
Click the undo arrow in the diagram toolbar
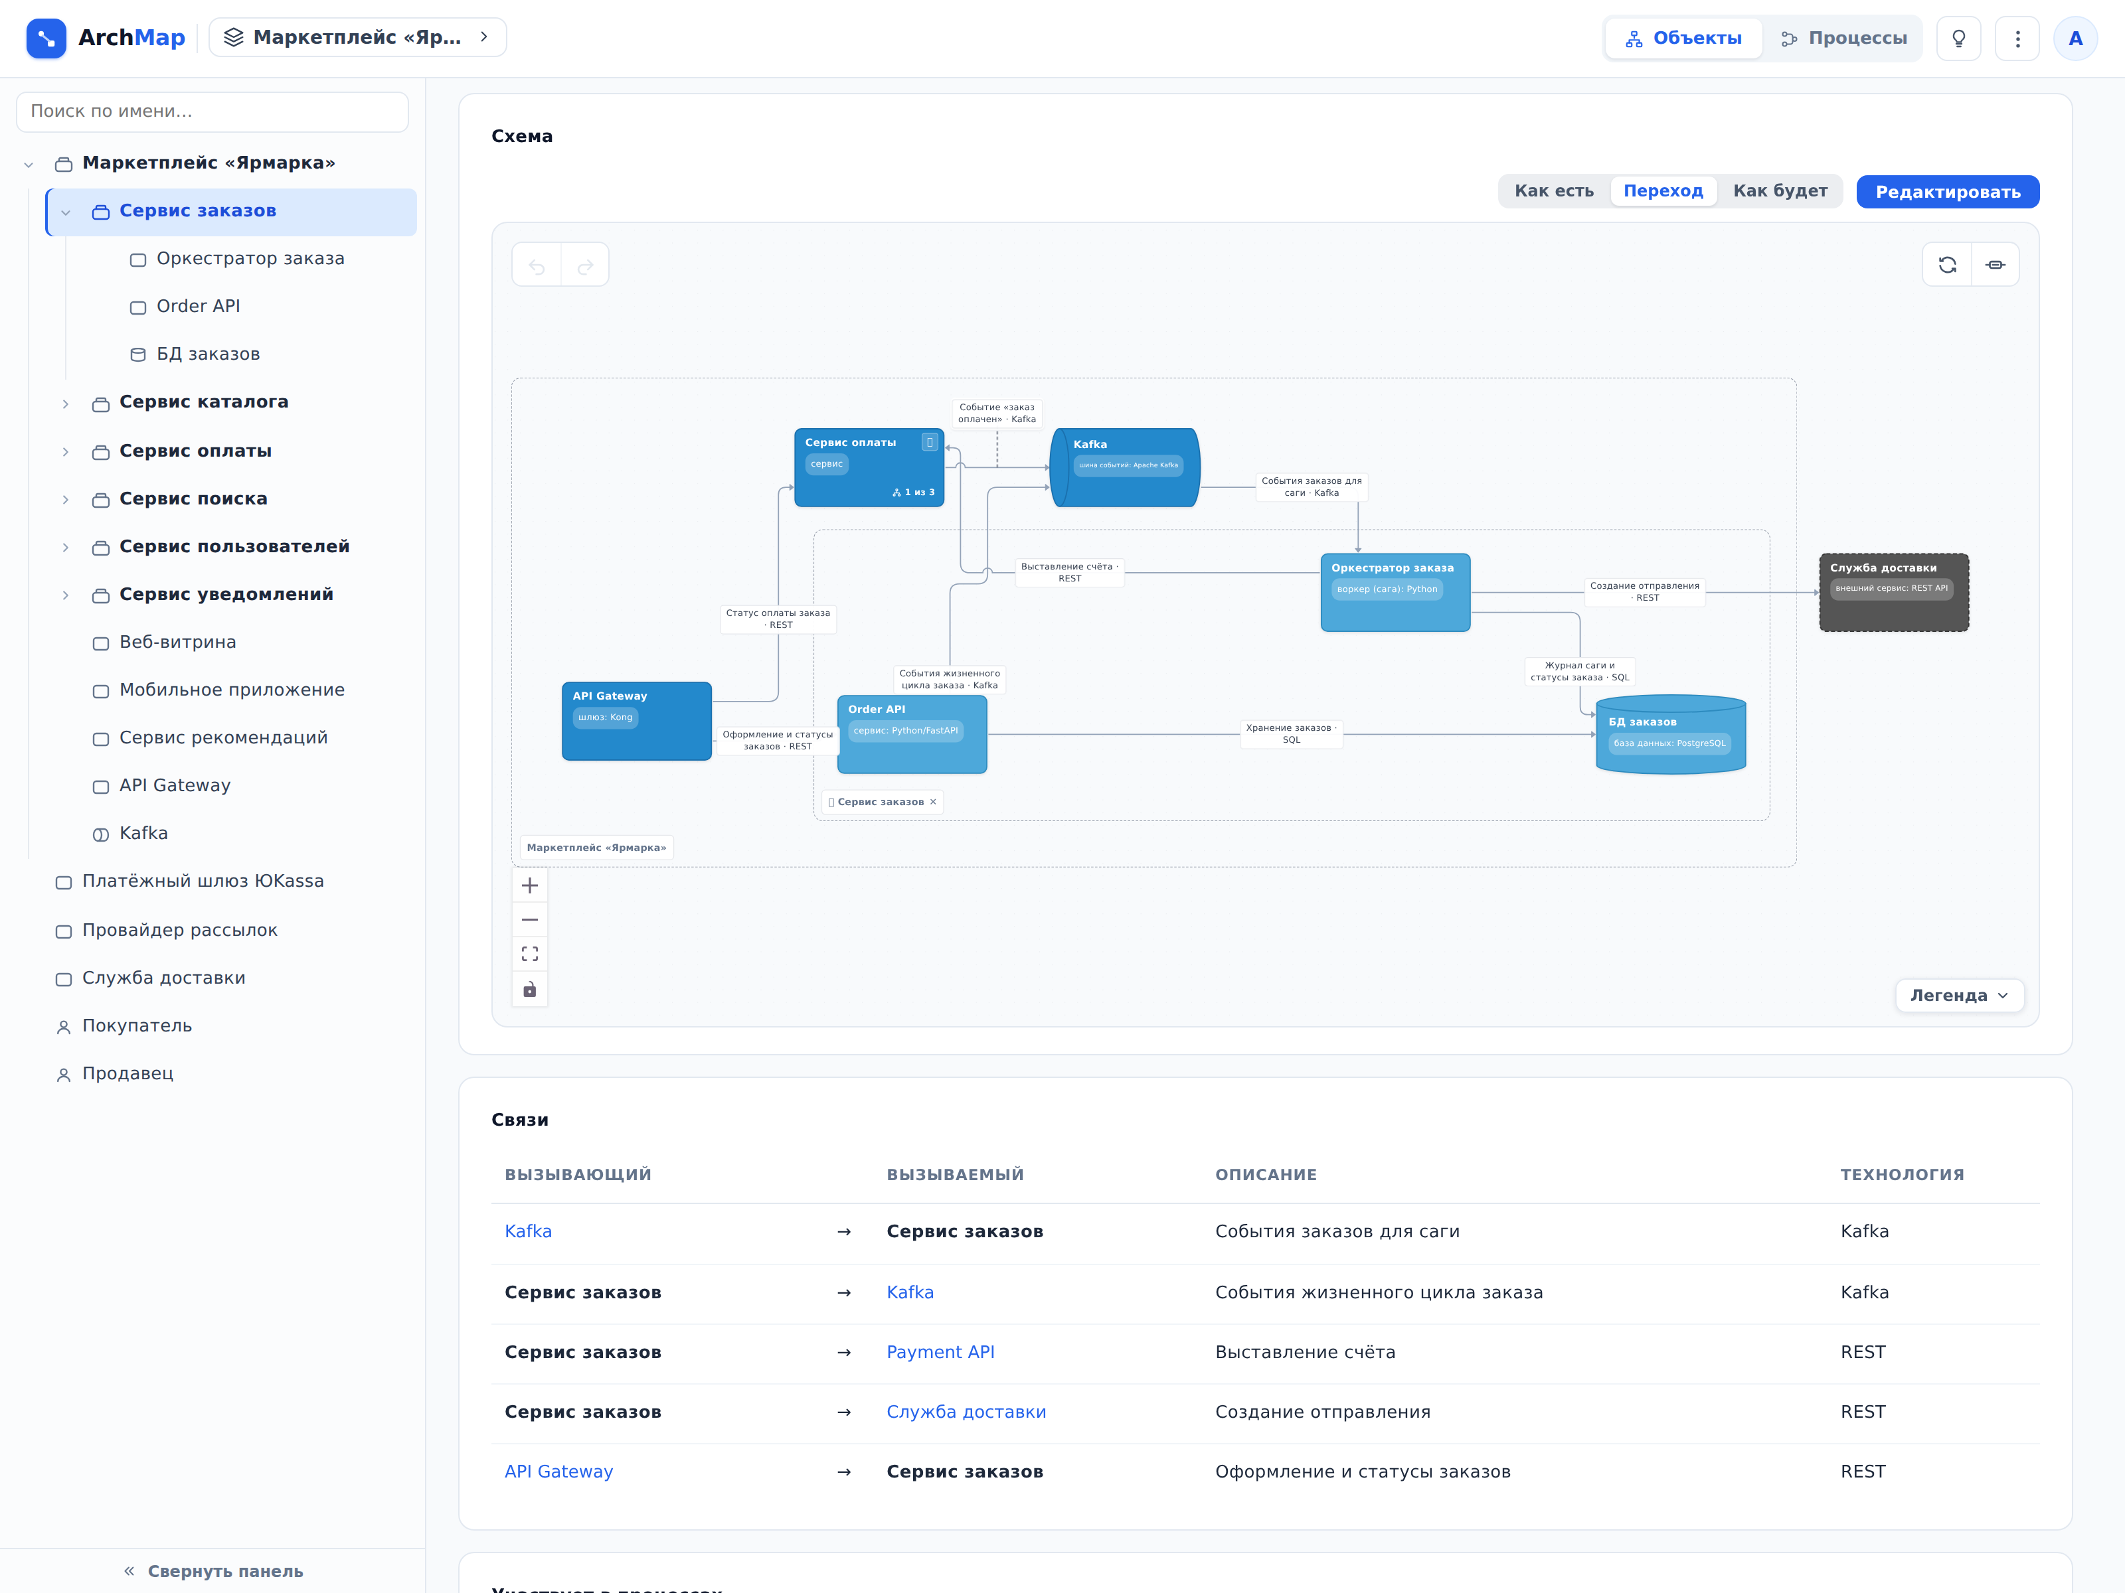point(537,266)
